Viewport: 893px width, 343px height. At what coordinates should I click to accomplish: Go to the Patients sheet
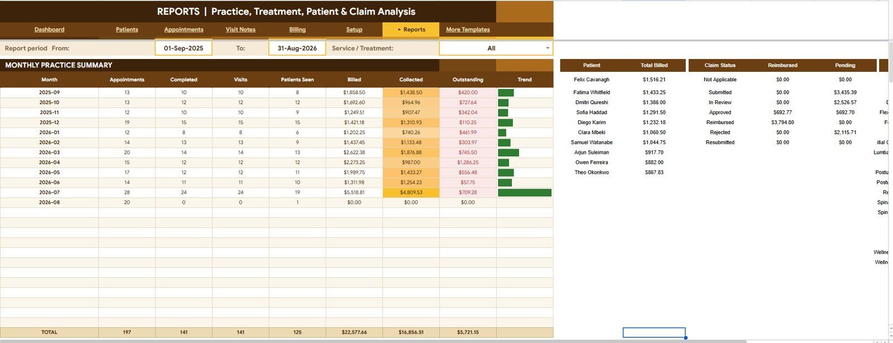coord(127,30)
